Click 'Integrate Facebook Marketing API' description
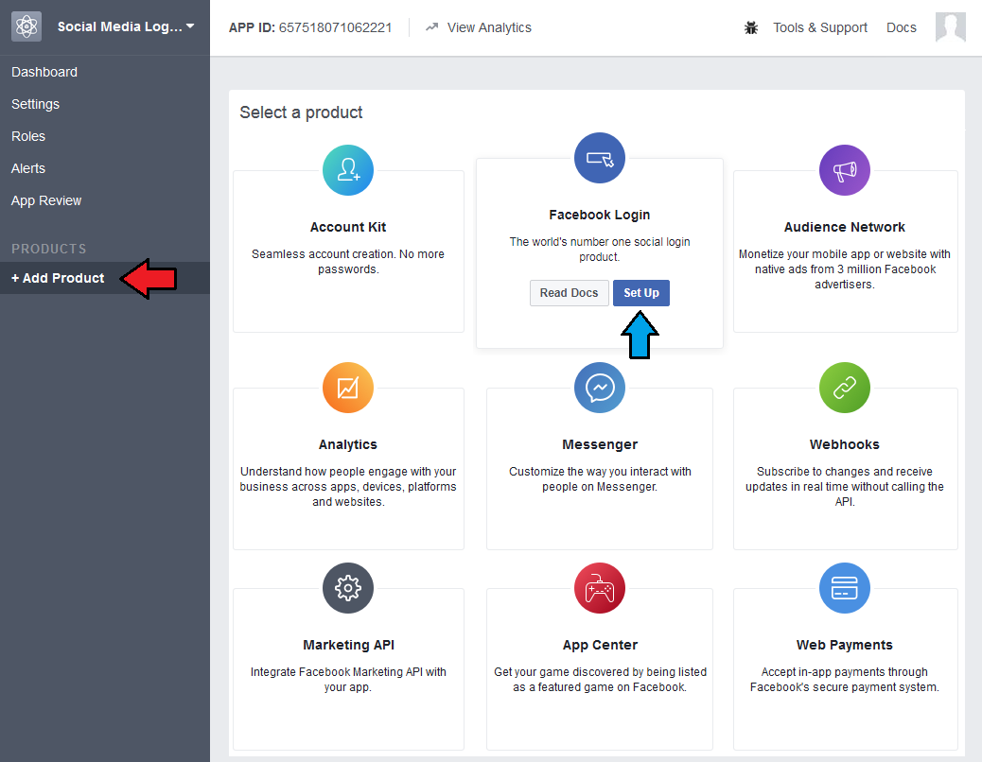 tap(348, 680)
